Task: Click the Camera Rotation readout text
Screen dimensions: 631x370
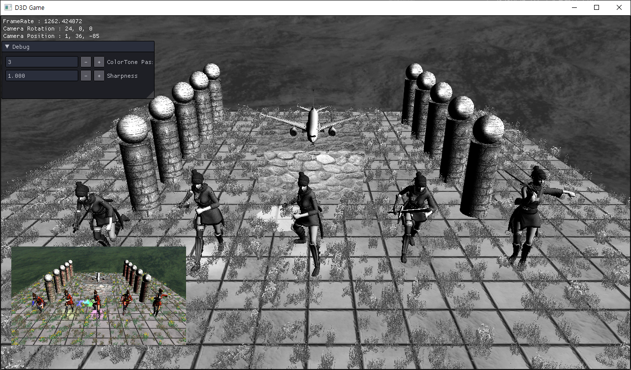Action: pos(47,29)
